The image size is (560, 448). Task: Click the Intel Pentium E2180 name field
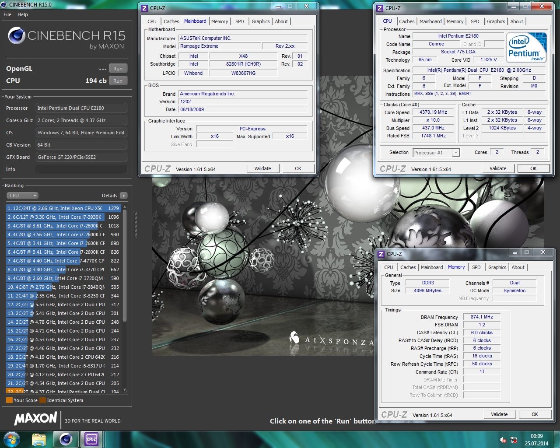(x=458, y=36)
